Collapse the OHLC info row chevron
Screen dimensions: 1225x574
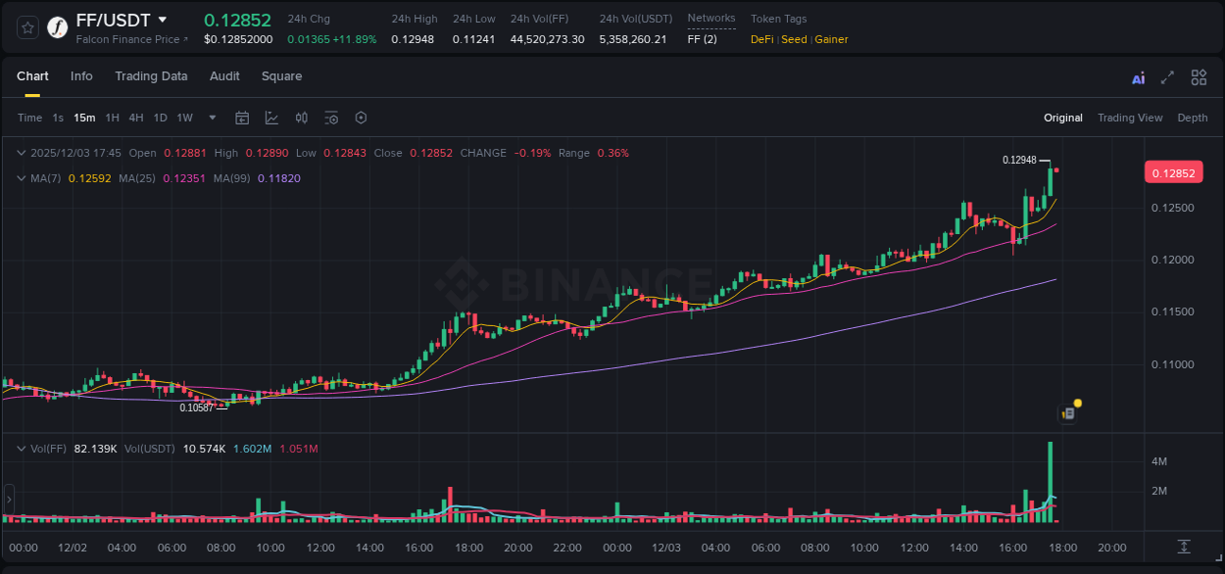[x=21, y=153]
